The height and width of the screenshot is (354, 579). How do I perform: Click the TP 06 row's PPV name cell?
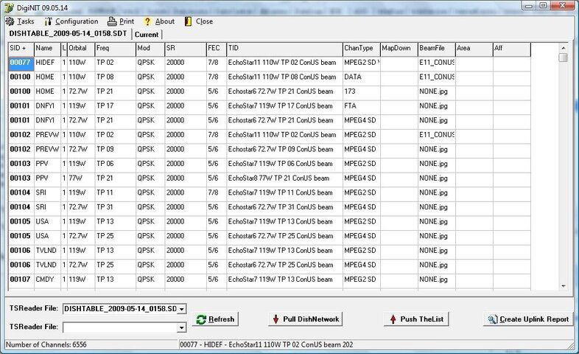(x=47, y=164)
